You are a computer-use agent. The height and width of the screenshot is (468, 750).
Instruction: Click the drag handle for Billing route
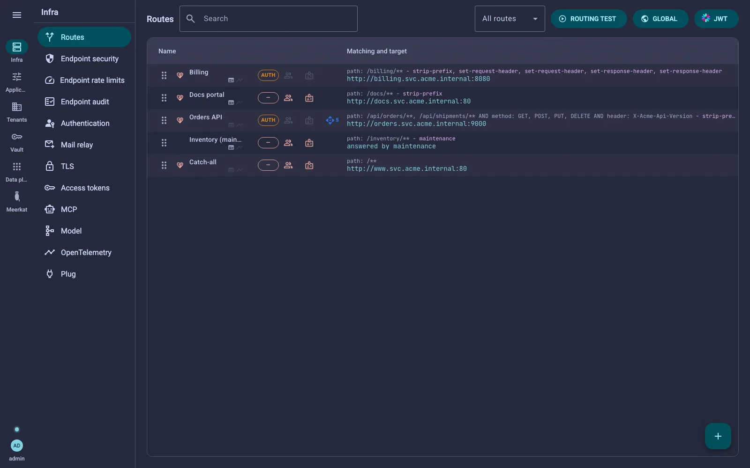(x=164, y=75)
